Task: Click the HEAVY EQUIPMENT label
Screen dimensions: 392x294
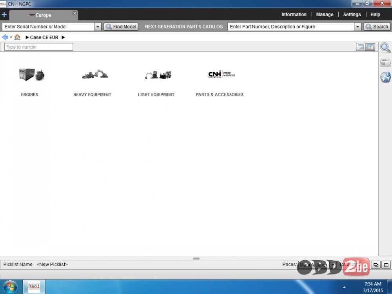Action: (92, 94)
